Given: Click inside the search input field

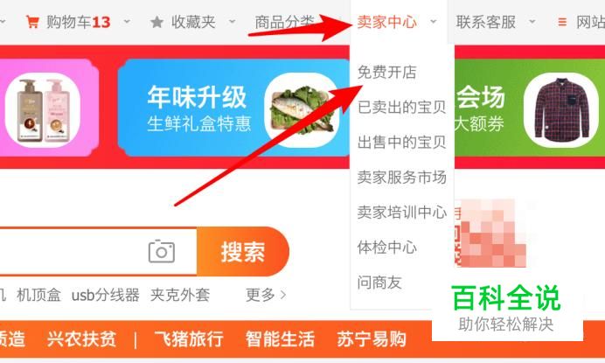Looking at the screenshot, I should click(73, 252).
